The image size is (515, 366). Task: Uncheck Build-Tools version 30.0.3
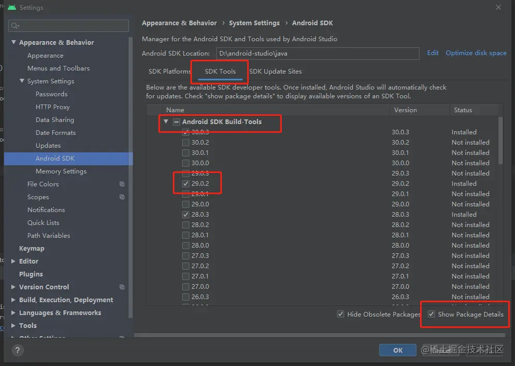click(x=186, y=132)
